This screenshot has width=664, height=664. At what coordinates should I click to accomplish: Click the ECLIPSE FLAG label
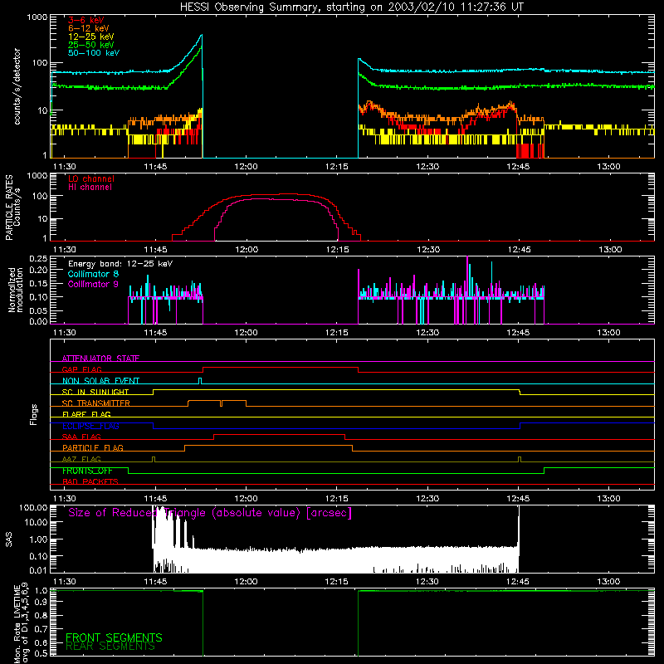tap(90, 426)
